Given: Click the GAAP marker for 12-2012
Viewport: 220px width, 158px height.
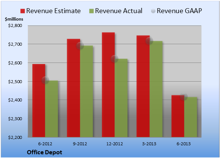Looking at the screenshot, I should pos(114,59).
